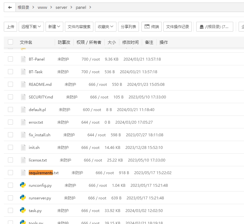
Task: Click 未防护 status for BT-Panel
Action: click(63, 59)
